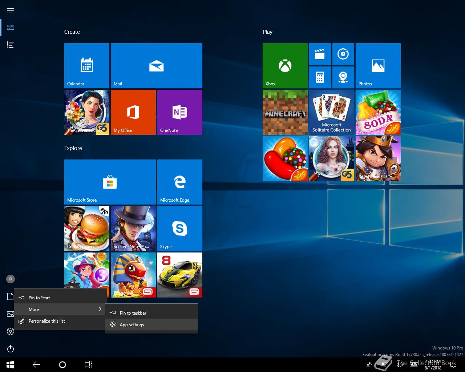Launch Bubble Witch 3 Saga tile
The width and height of the screenshot is (465, 372).
tap(87, 271)
